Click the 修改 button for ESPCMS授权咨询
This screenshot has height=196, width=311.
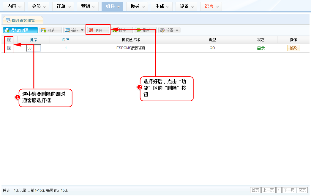pos(293,48)
